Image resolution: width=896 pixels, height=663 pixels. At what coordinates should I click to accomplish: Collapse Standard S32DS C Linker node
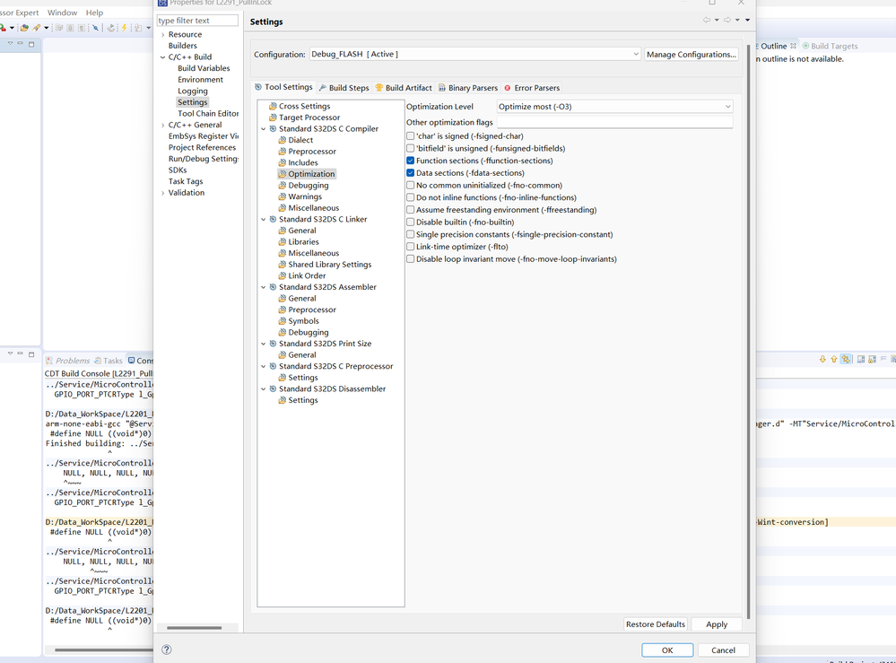[x=264, y=220]
